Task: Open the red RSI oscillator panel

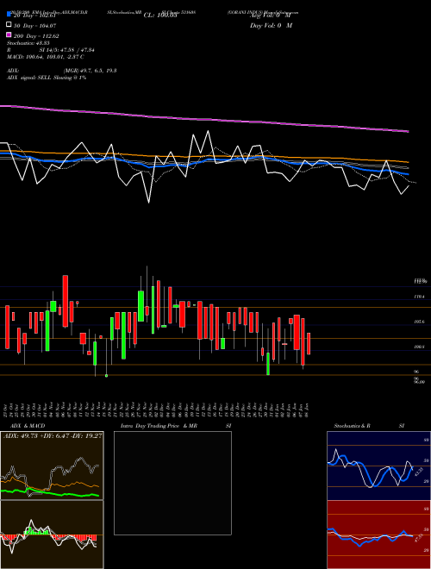Action: click(378, 535)
